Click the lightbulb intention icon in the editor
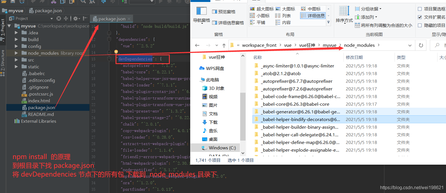The height and width of the screenshot is (193, 446). click(116, 52)
